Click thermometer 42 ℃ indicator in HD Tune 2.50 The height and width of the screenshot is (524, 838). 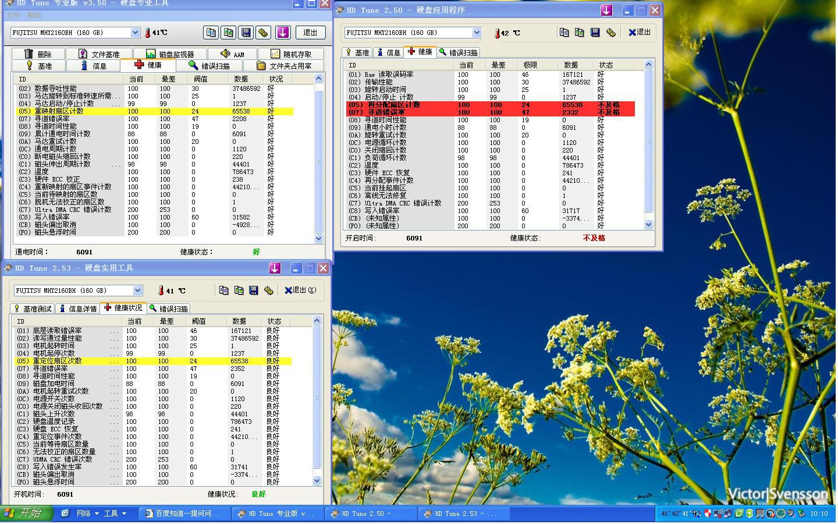(x=507, y=33)
